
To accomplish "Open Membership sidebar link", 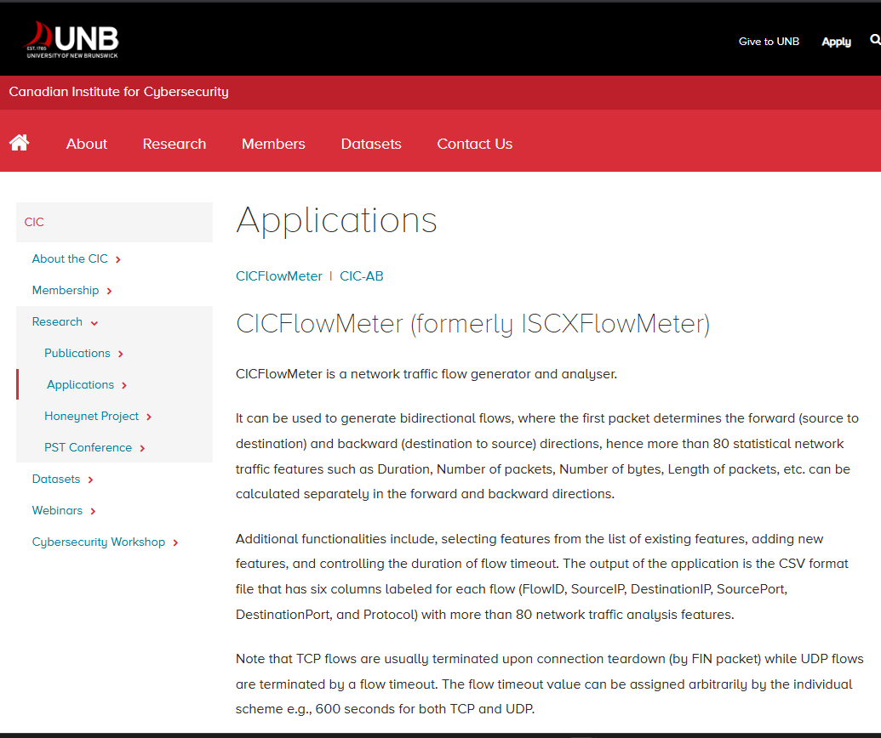I will (x=66, y=290).
